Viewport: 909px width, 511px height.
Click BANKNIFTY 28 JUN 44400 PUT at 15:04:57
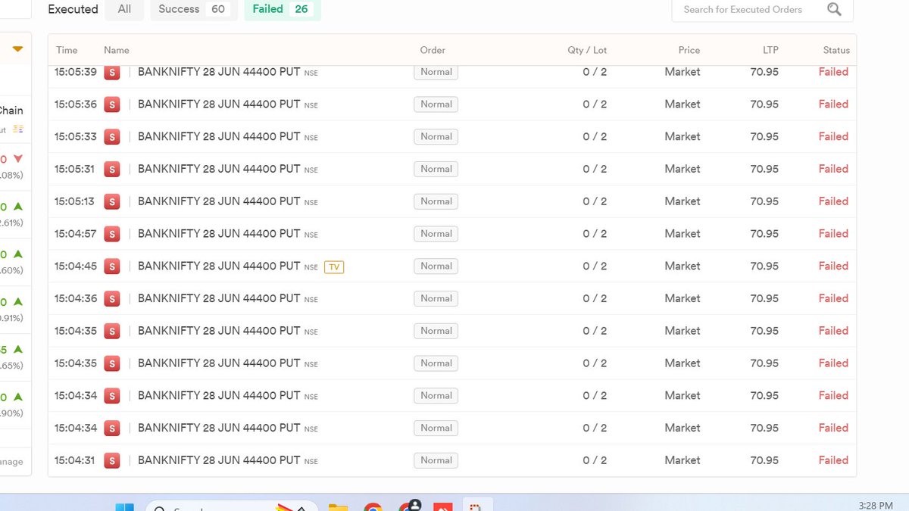click(x=219, y=234)
